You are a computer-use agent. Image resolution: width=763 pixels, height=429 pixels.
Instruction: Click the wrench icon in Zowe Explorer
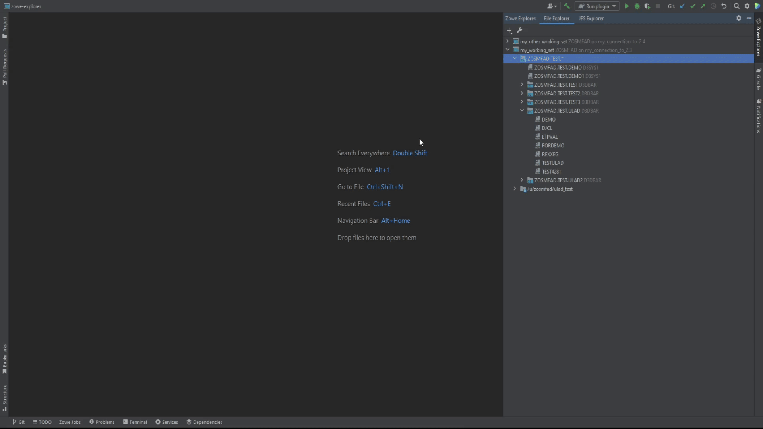[x=519, y=31]
